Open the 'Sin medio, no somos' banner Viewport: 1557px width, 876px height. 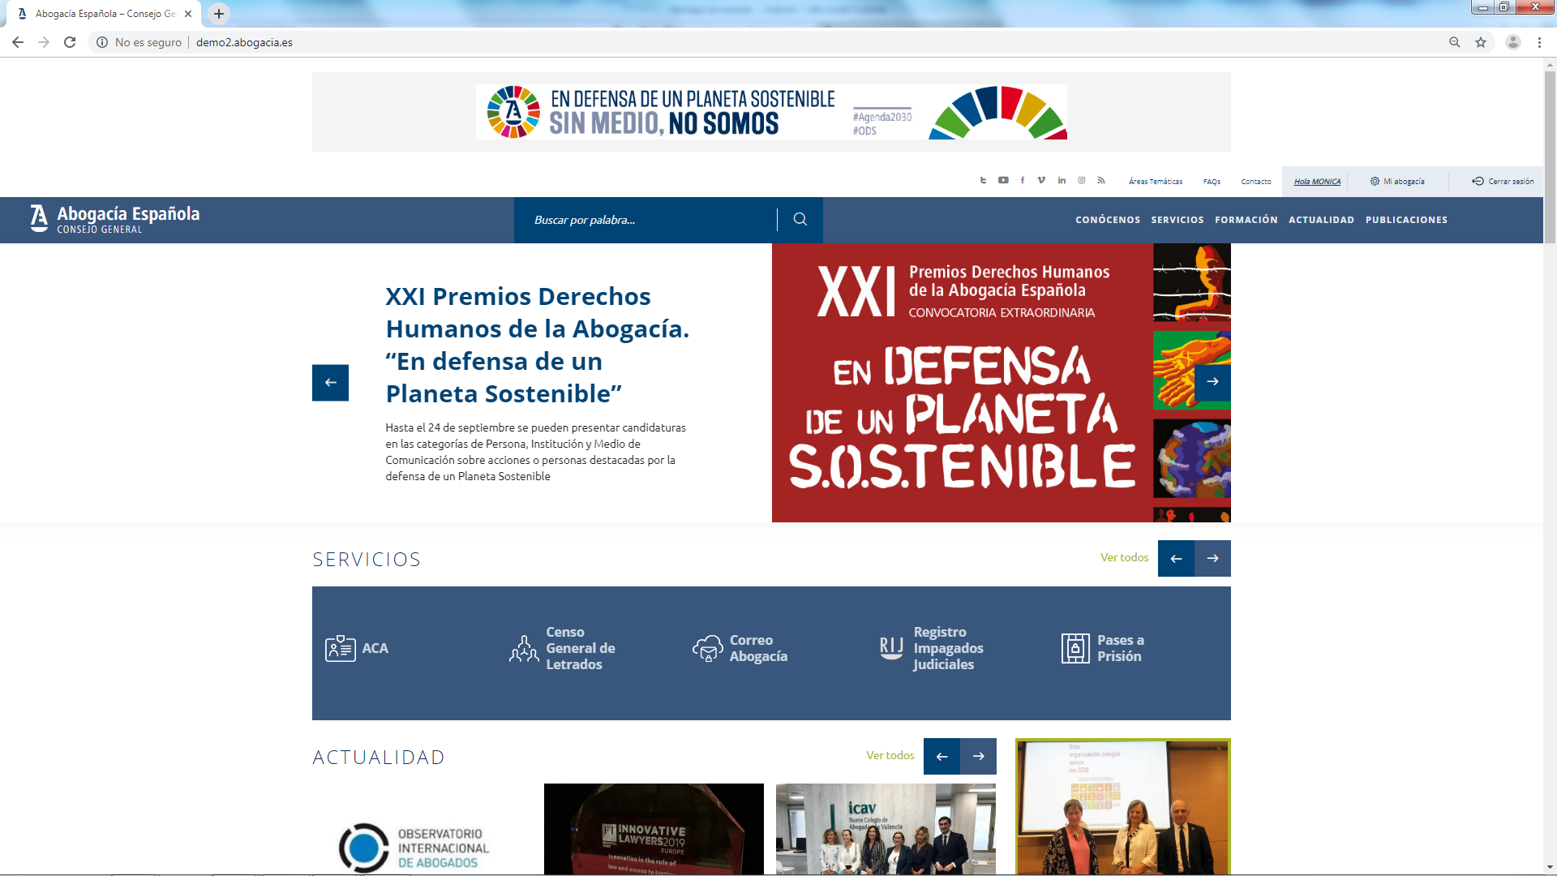pos(771,112)
